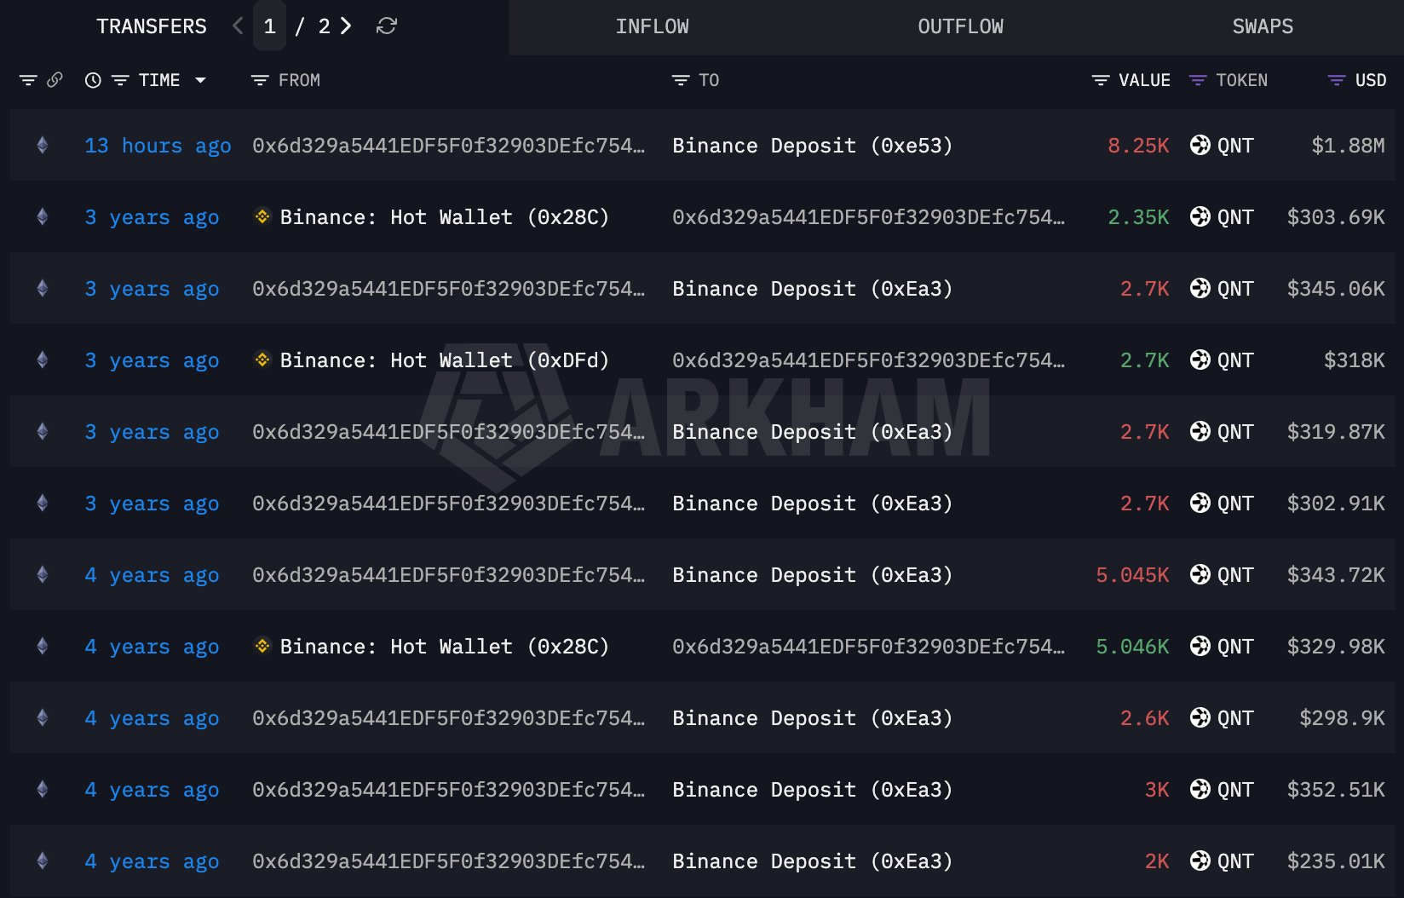Click Ethereum chain icon on $235.01K row
The width and height of the screenshot is (1404, 898).
tap(43, 861)
